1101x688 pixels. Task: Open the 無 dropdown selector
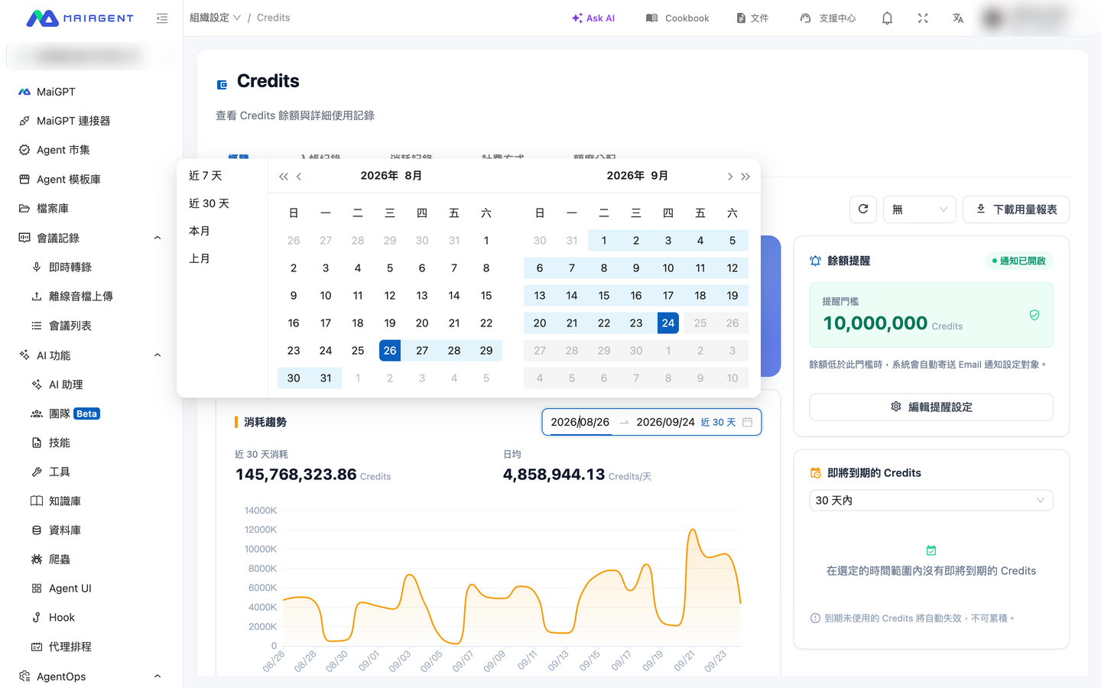pyautogui.click(x=920, y=209)
